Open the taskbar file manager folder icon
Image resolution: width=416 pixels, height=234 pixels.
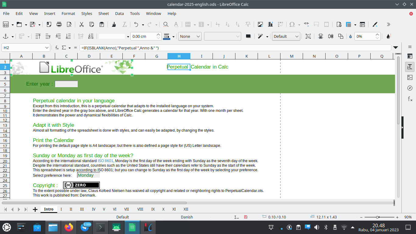tap(53, 227)
